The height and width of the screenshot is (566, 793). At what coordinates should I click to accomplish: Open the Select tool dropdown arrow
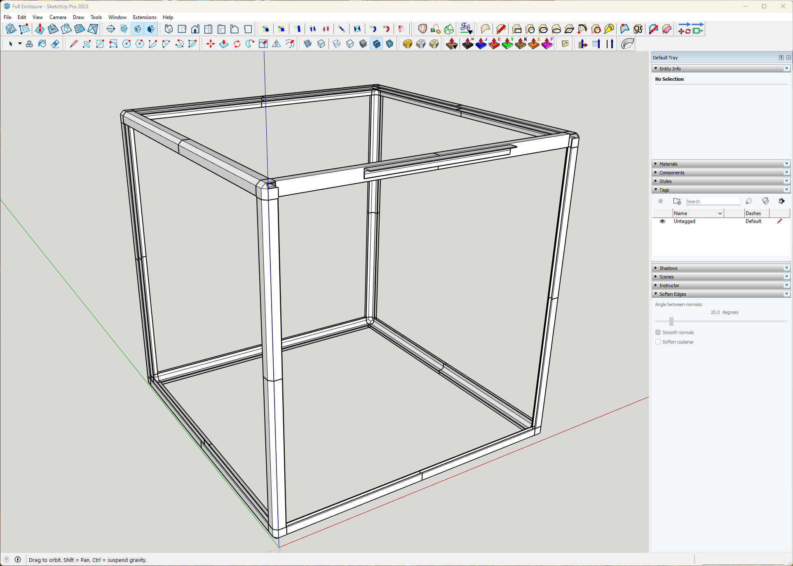[x=19, y=44]
